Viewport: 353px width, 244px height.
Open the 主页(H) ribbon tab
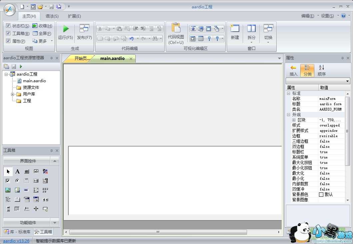(x=29, y=16)
